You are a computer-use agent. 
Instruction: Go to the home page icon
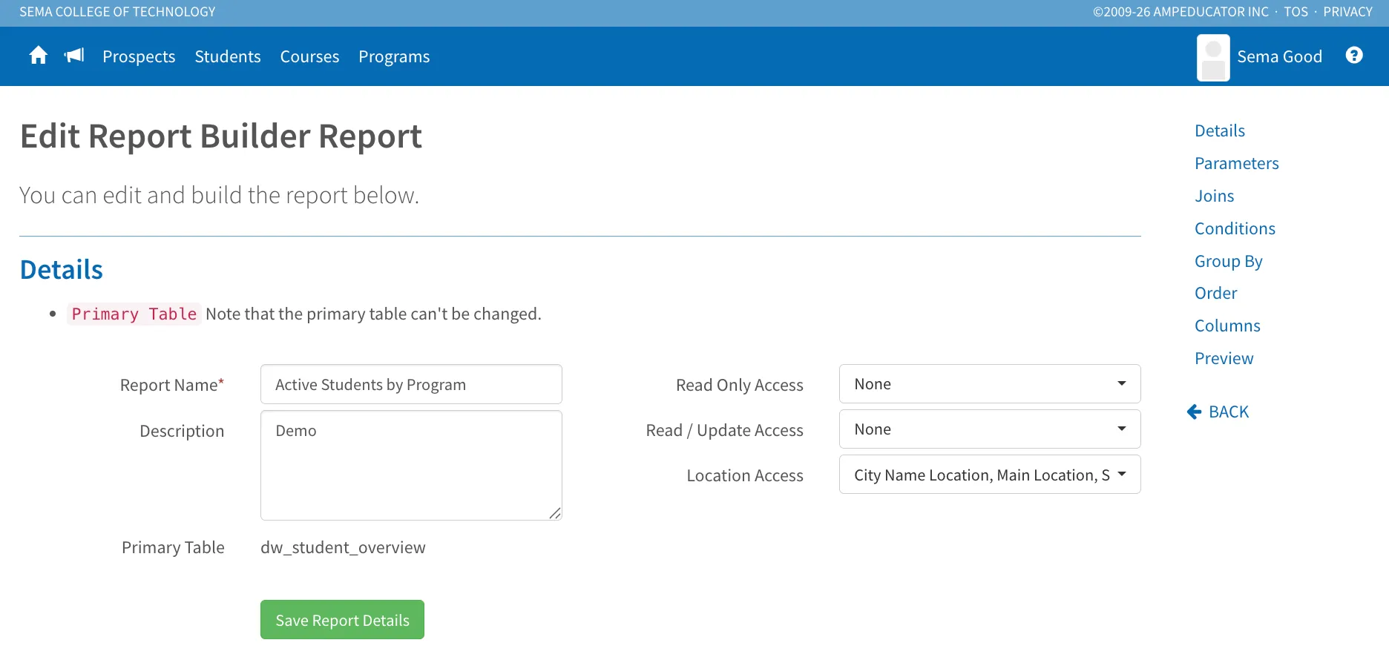point(39,56)
